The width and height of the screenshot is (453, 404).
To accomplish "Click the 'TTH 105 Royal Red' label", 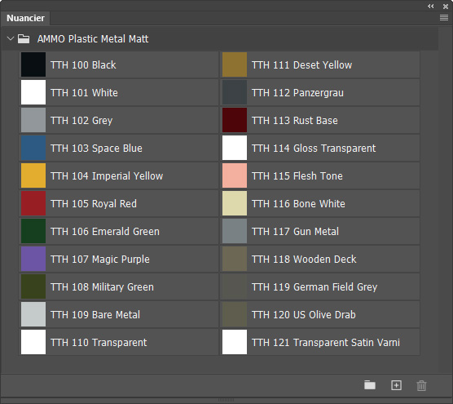I will click(94, 204).
